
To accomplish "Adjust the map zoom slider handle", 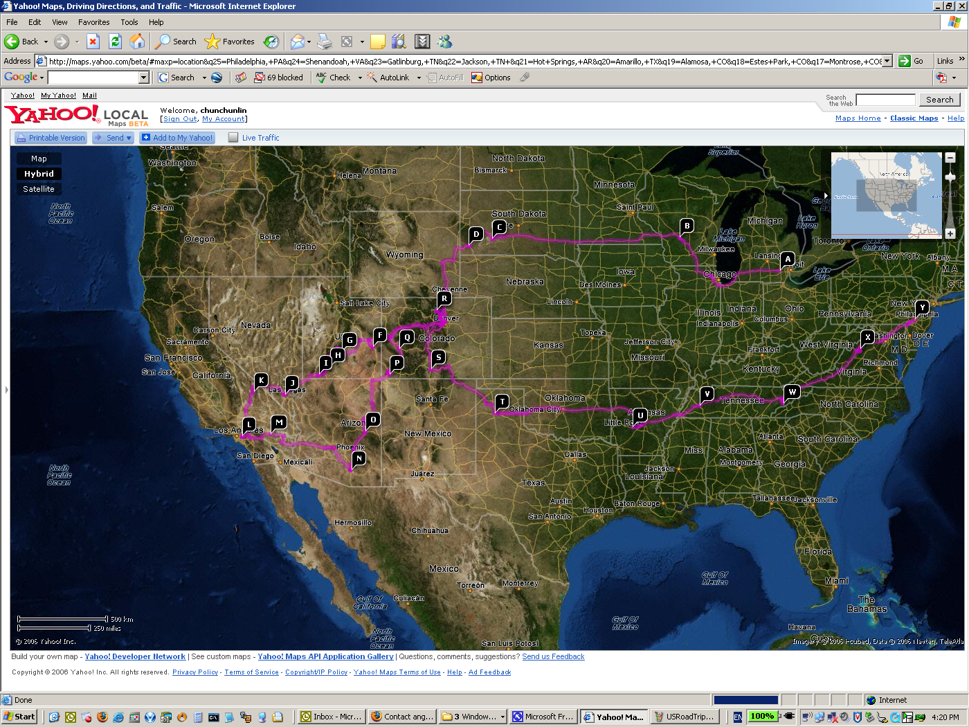I will pyautogui.click(x=950, y=177).
